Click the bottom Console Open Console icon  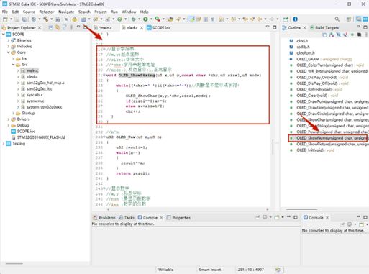click(x=277, y=217)
